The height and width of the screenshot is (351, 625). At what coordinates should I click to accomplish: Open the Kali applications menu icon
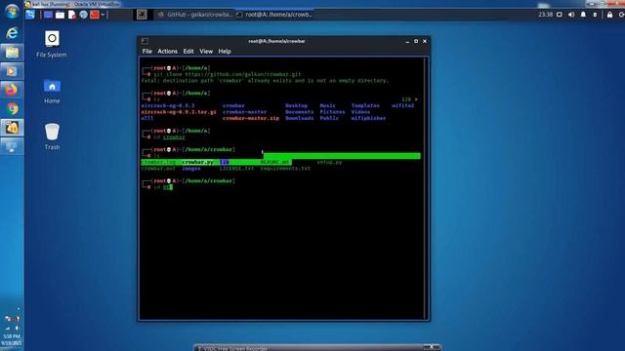[30, 15]
